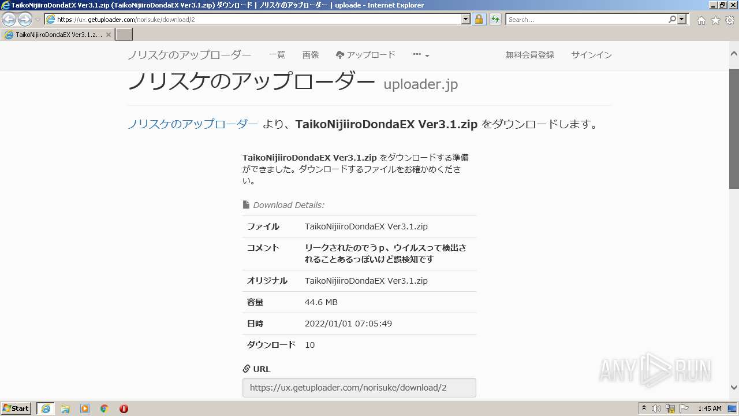Open the Windows Start button
This screenshot has width=739, height=416.
click(16, 408)
